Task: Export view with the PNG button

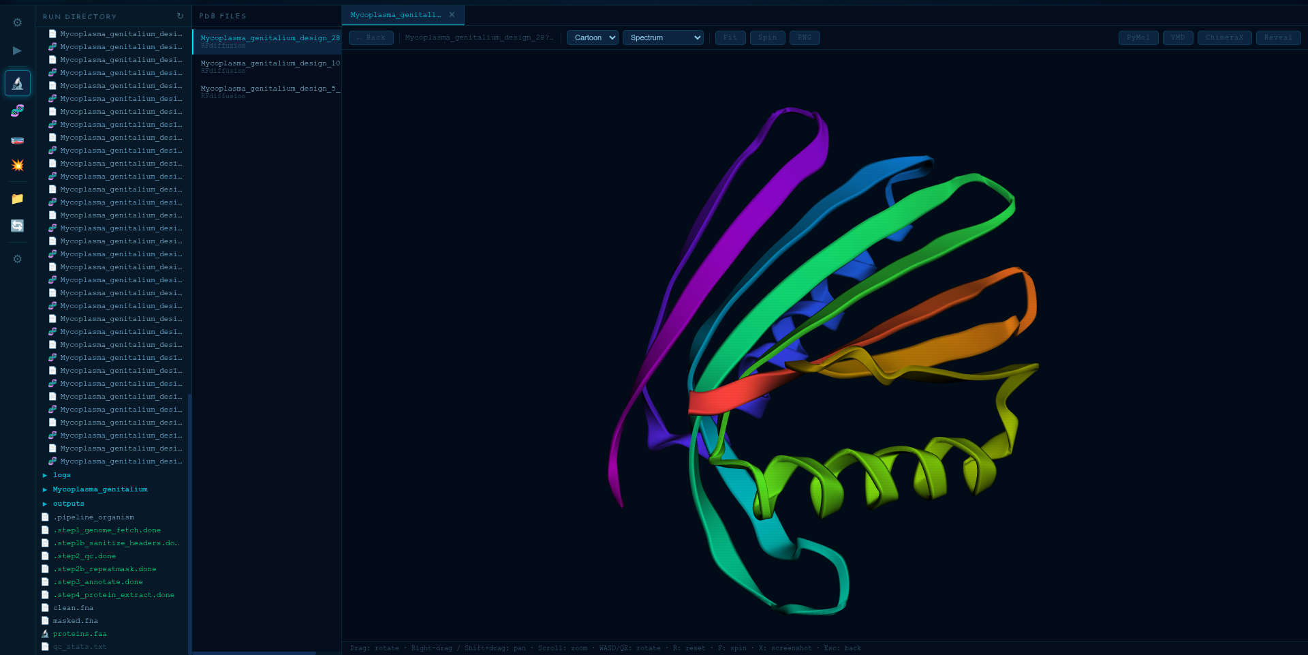Action: [805, 37]
